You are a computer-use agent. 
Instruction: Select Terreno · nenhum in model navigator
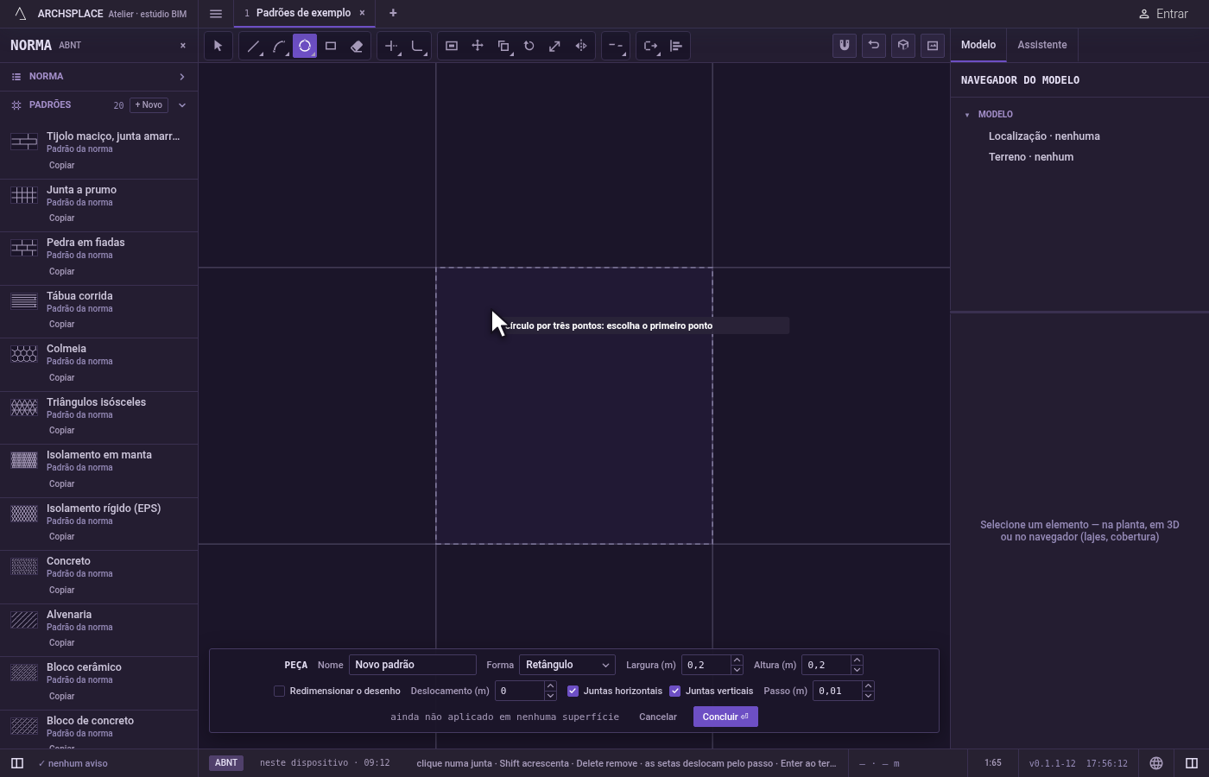coord(1031,157)
